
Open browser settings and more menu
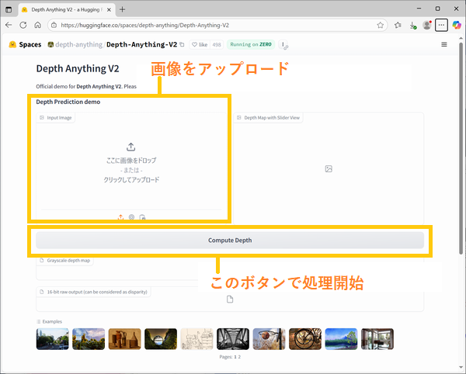point(441,25)
